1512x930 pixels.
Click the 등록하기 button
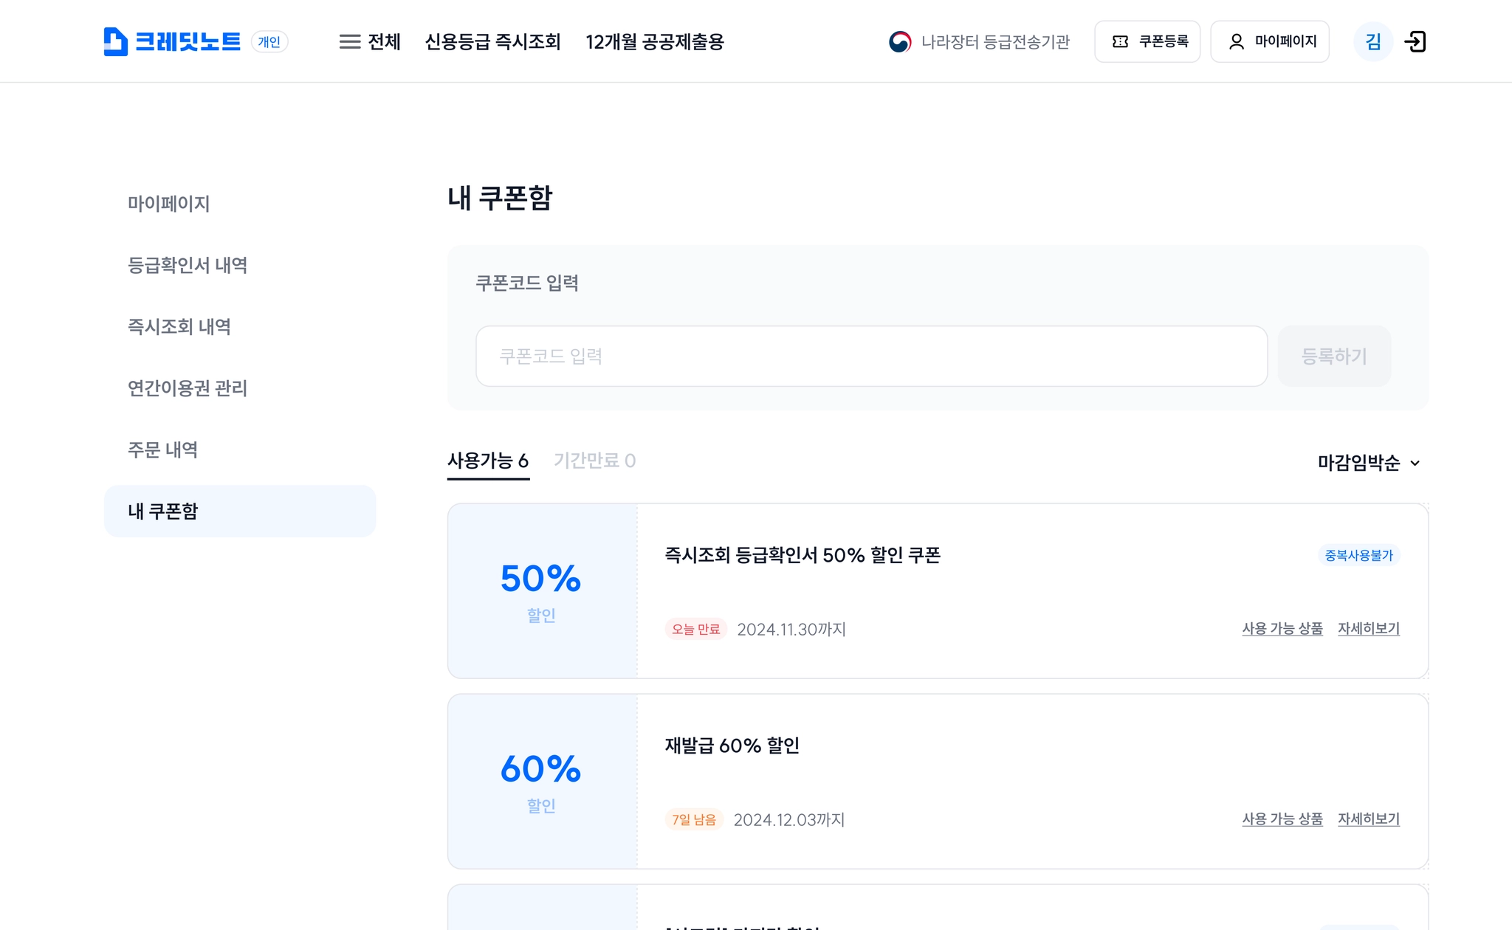[1334, 356]
